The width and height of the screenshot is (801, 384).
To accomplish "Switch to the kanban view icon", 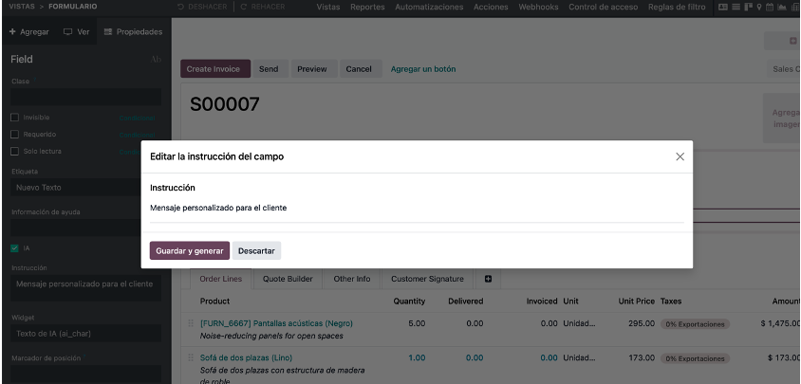I will (749, 8).
